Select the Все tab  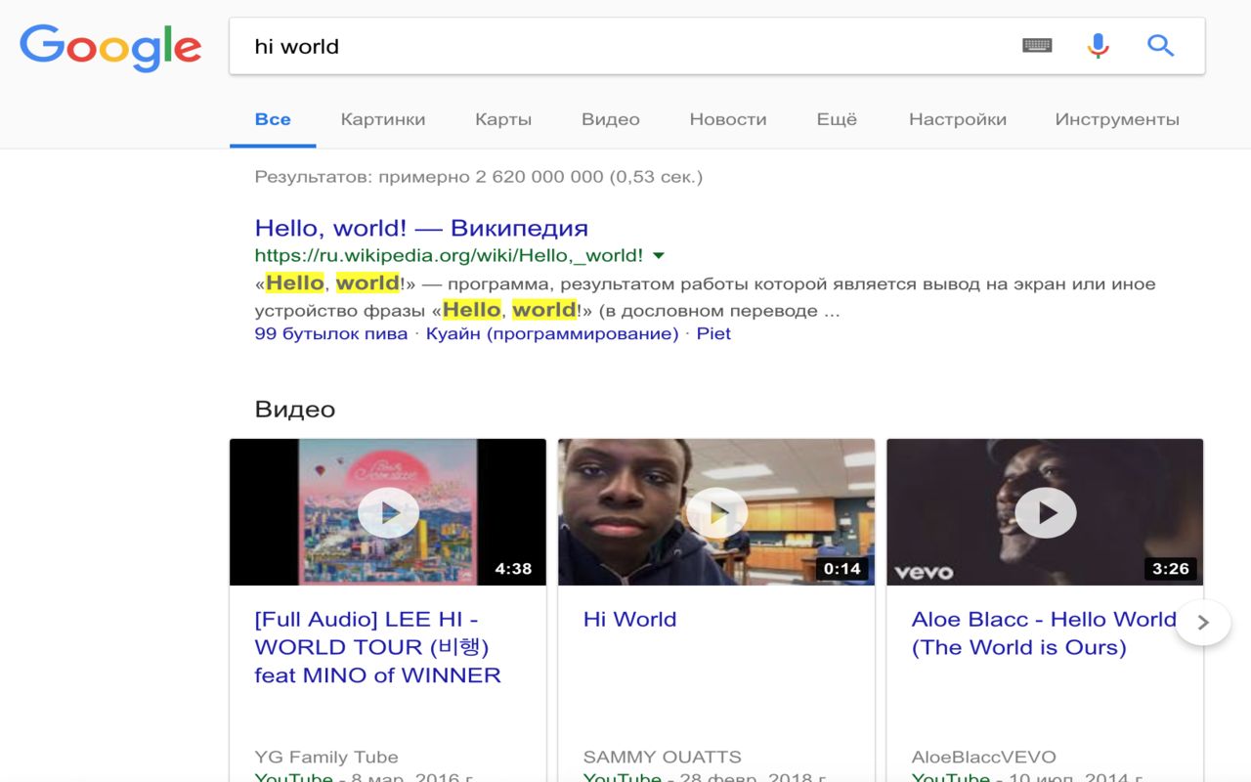[x=273, y=119]
